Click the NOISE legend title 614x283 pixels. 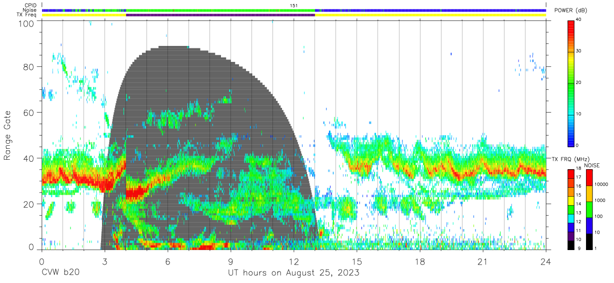point(591,165)
